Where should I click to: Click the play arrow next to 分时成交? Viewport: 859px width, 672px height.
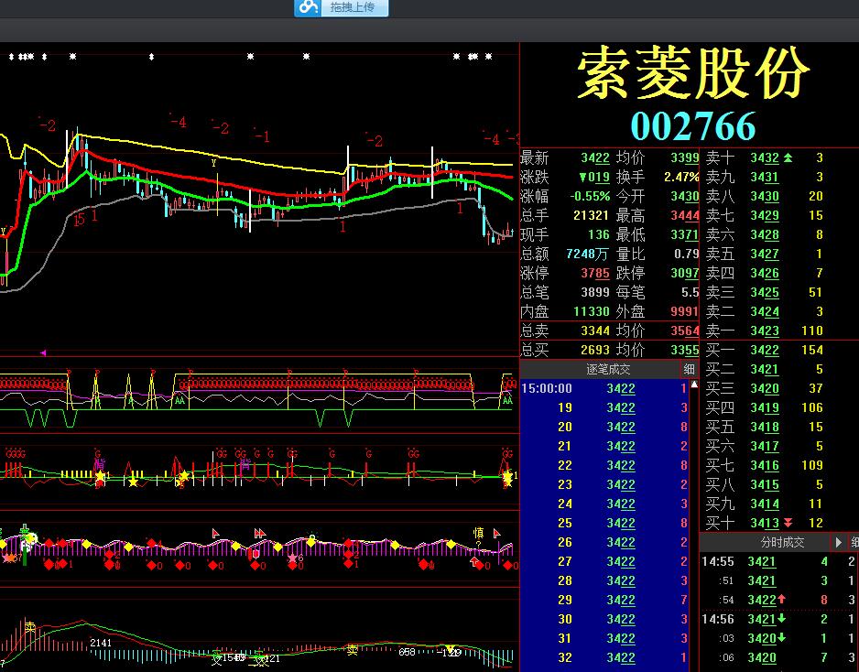[838, 542]
